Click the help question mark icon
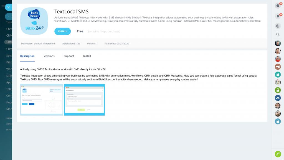The height and width of the screenshot is (160, 284). [x=278, y=6]
